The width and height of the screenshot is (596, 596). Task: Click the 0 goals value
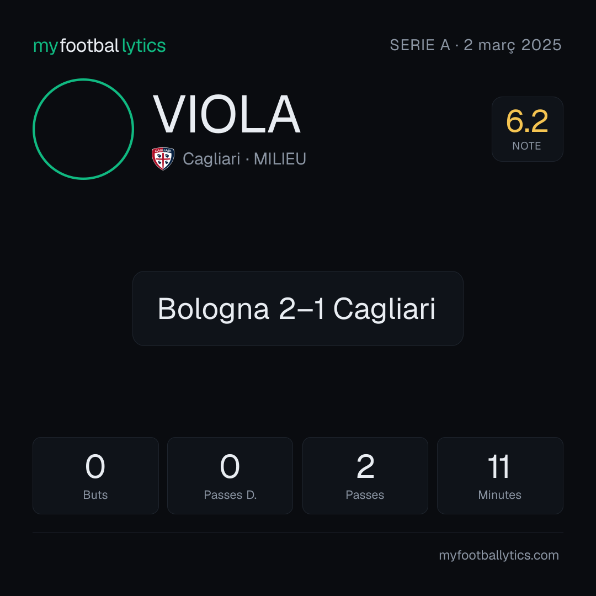pos(95,466)
